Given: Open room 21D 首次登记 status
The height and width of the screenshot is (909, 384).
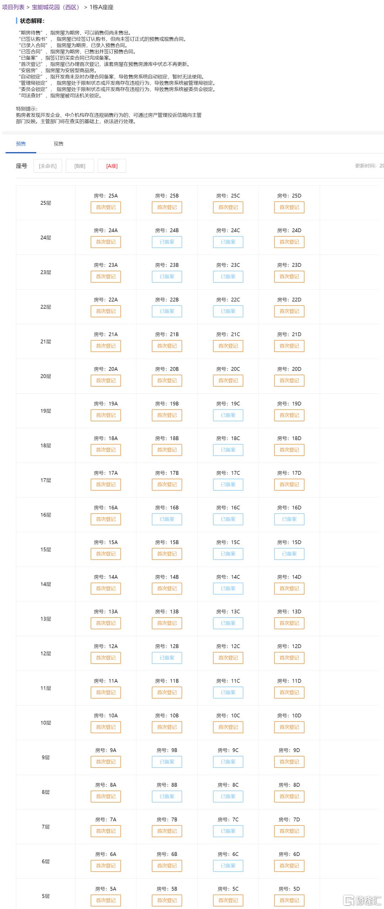Looking at the screenshot, I should click(x=289, y=346).
